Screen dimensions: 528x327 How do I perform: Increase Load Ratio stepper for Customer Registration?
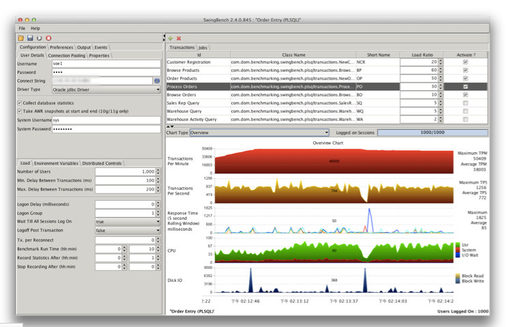click(x=441, y=60)
